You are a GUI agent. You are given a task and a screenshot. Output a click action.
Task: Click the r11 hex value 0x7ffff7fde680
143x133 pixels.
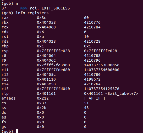(x=53, y=70)
